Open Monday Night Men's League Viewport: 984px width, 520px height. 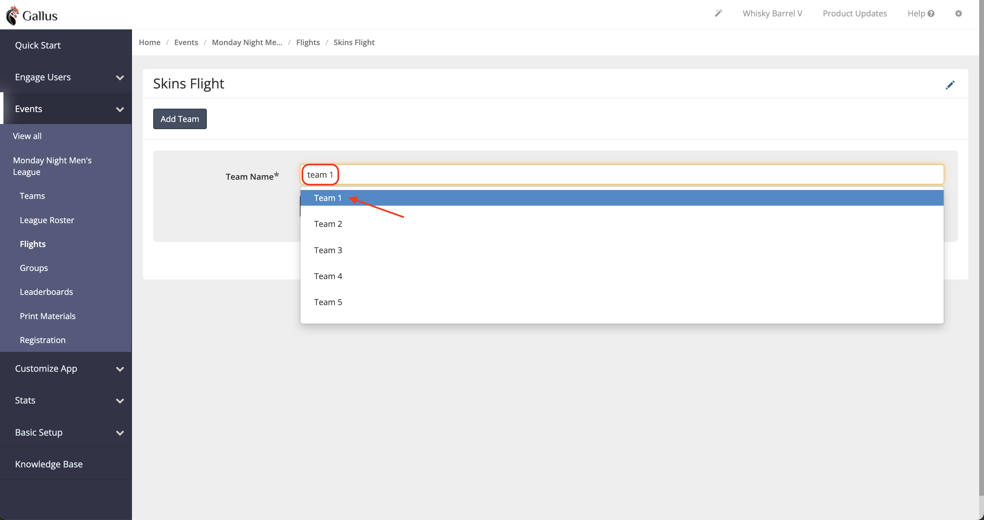[52, 166]
